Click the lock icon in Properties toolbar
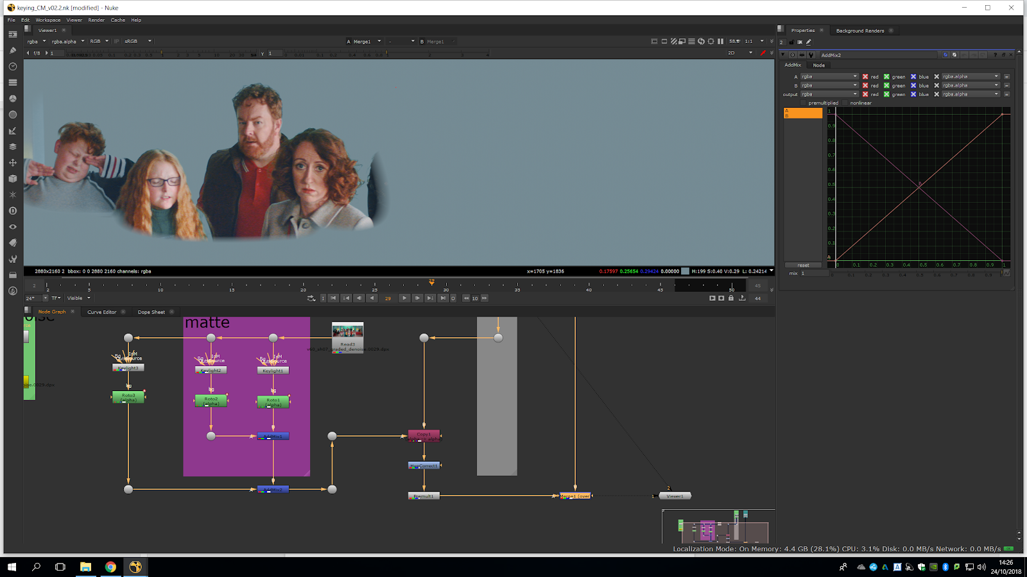 point(791,42)
